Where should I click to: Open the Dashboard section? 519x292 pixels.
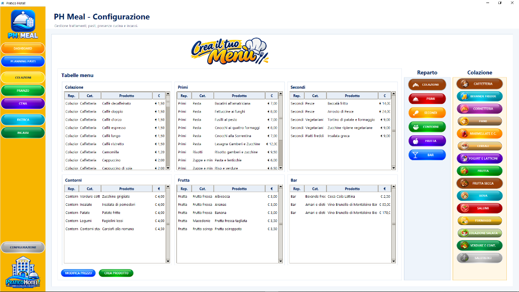pyautogui.click(x=23, y=48)
